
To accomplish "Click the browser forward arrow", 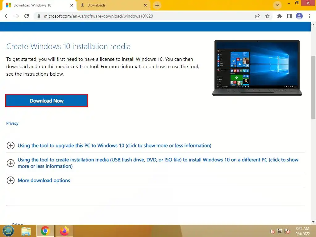I will 17,16.
